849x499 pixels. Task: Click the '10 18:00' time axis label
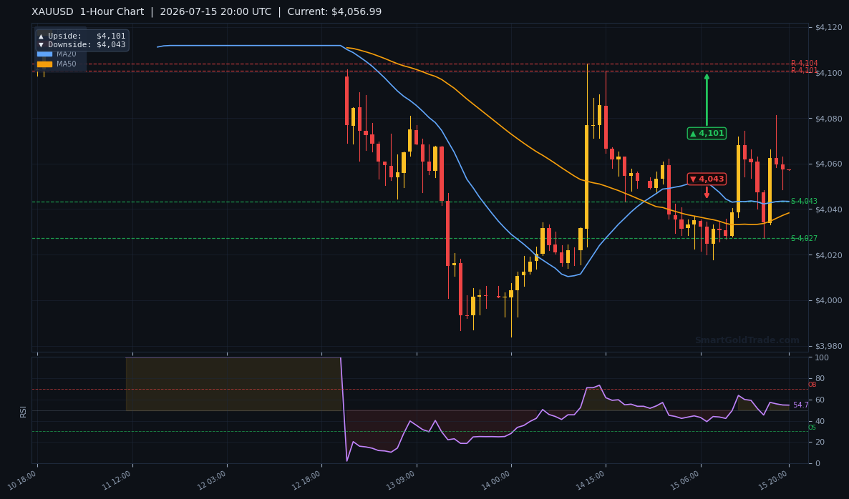pyautogui.click(x=22, y=480)
